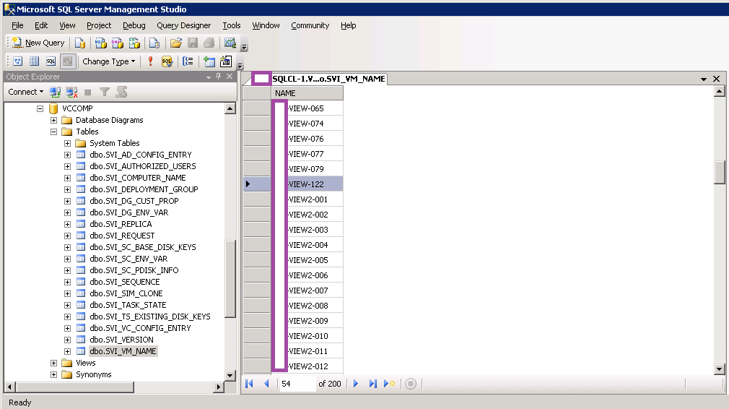Toggle the Show Criteria Pane icon
The height and width of the screenshot is (409, 729).
[x=34, y=61]
